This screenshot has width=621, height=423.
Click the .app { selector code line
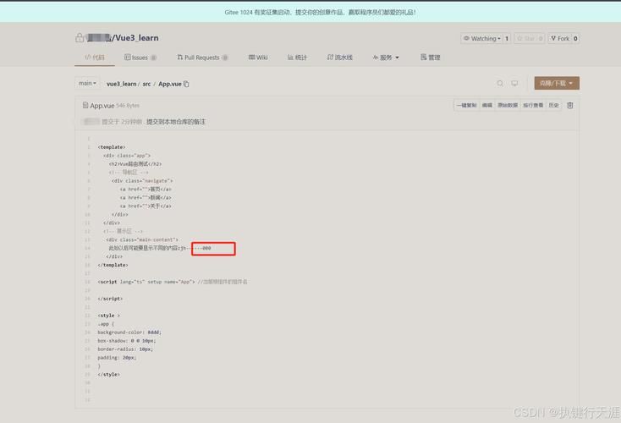coord(106,324)
